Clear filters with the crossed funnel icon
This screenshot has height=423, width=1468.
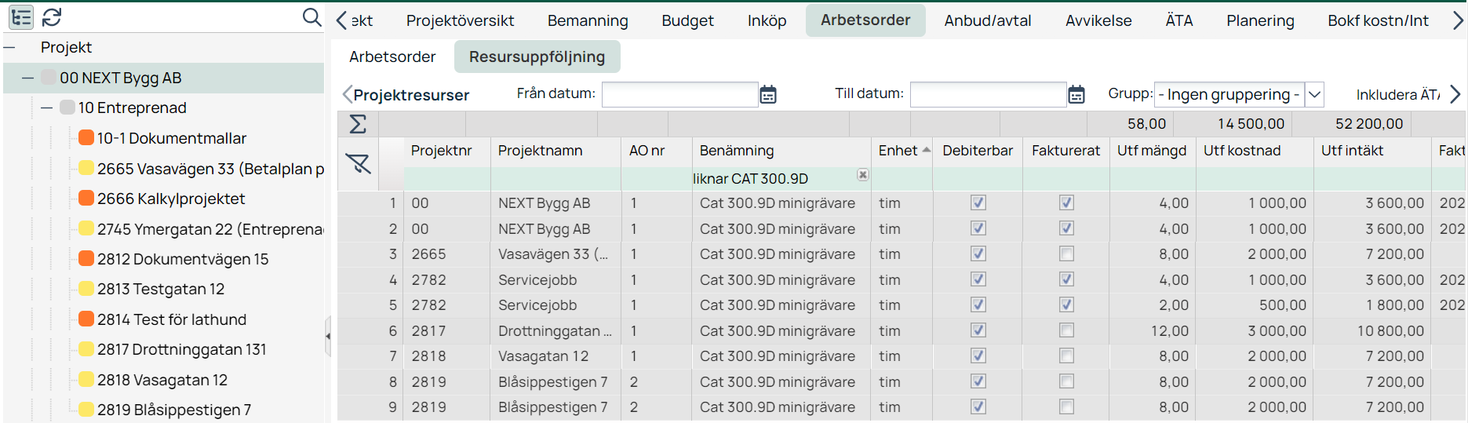click(358, 164)
